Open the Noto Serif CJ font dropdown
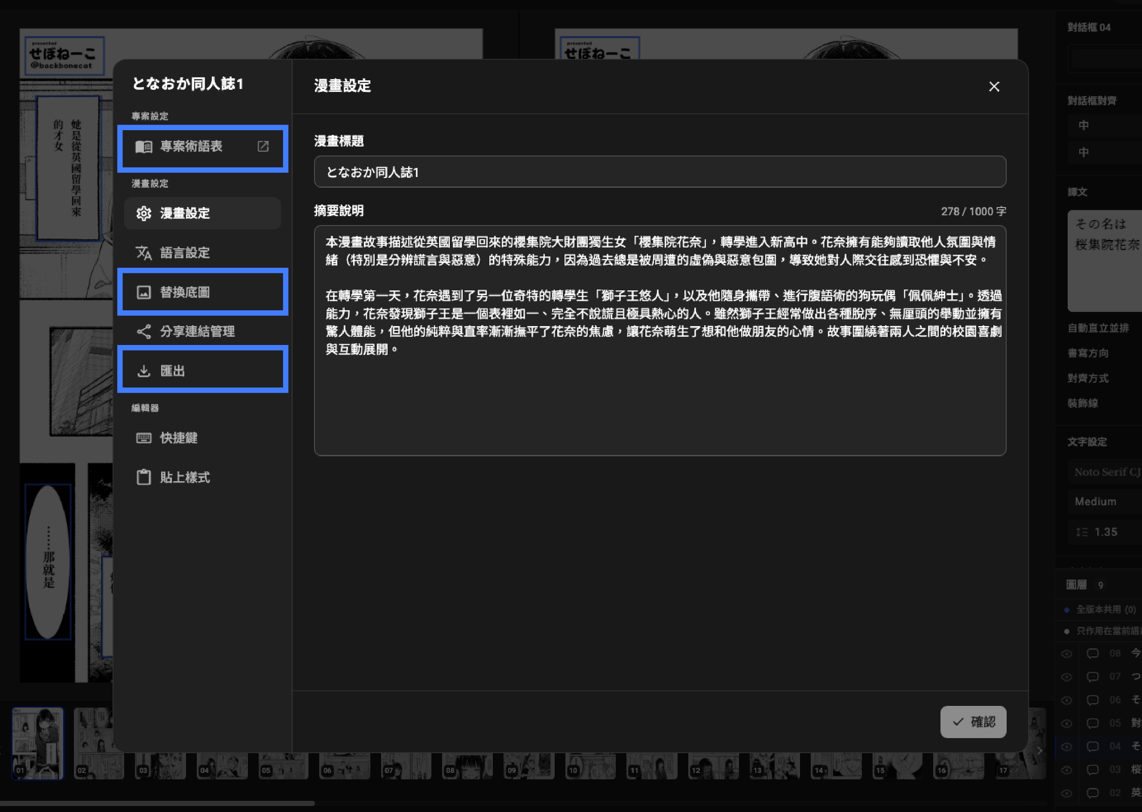 coord(1105,472)
